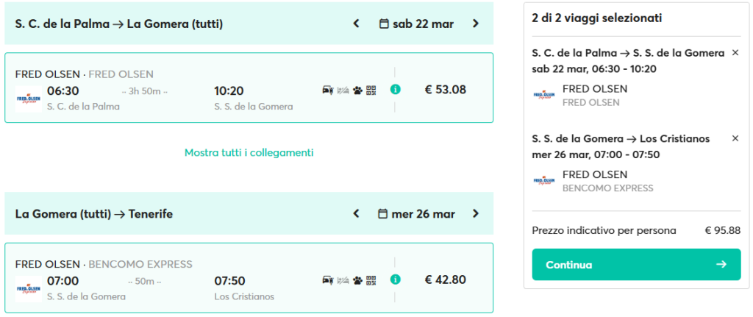Go to previous day before sab 22 mar
The height and width of the screenshot is (317, 753).
point(357,24)
